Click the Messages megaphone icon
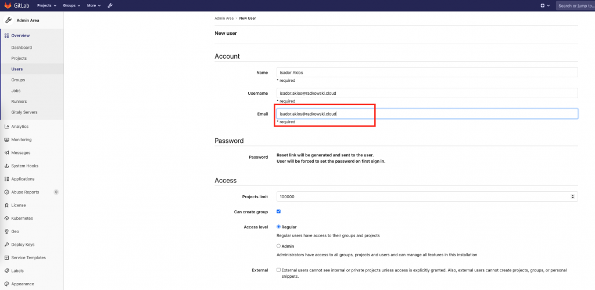The image size is (595, 290). click(x=6, y=153)
